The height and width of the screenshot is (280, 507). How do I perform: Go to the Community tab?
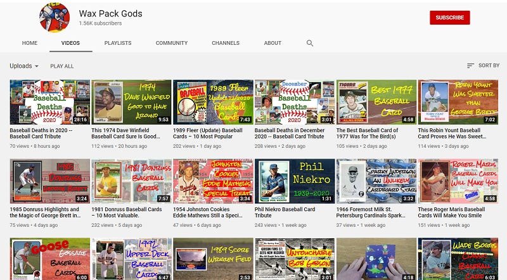point(172,43)
